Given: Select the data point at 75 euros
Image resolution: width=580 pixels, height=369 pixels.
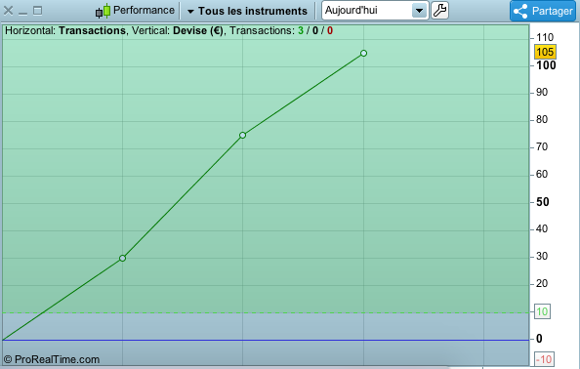Looking at the screenshot, I should pyautogui.click(x=243, y=136).
